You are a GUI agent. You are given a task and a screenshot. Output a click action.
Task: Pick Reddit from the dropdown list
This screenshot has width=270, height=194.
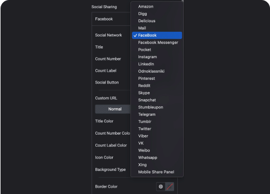(157, 86)
